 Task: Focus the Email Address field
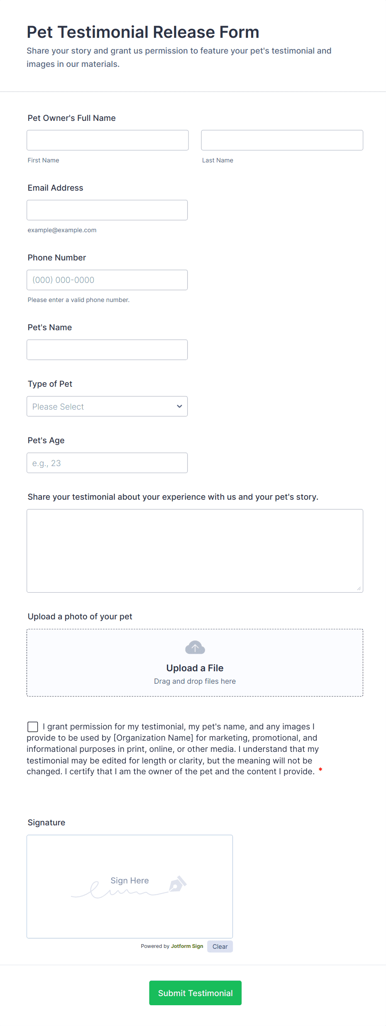click(107, 210)
